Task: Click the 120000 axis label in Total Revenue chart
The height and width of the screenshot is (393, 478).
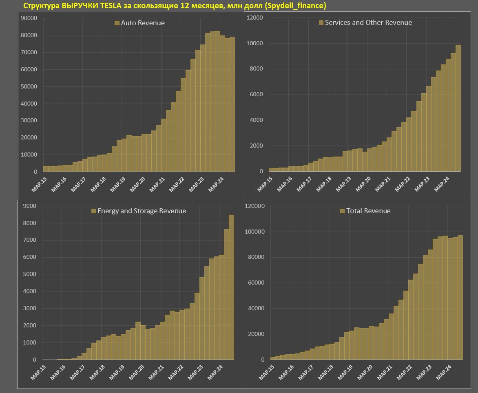Action: click(x=254, y=206)
